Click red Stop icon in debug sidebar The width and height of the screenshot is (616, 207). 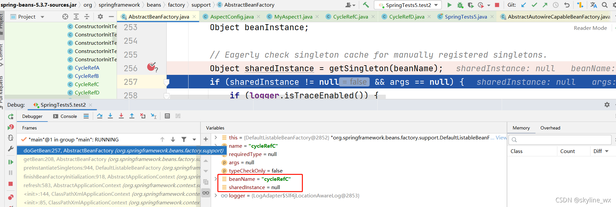tap(11, 184)
